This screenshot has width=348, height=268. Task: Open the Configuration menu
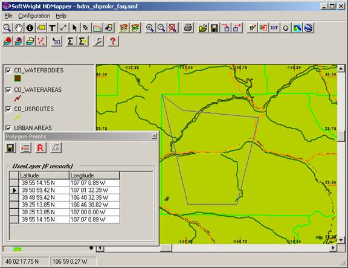pos(34,16)
